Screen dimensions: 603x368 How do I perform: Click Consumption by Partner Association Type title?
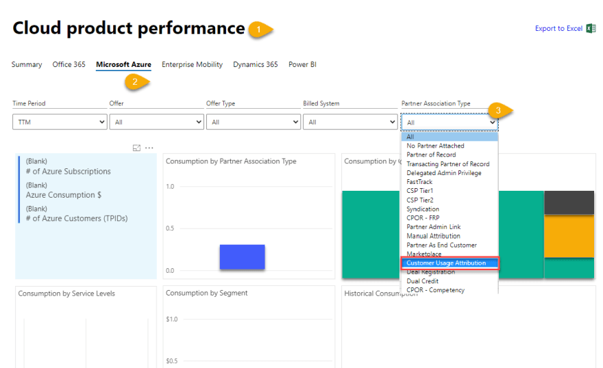231,161
